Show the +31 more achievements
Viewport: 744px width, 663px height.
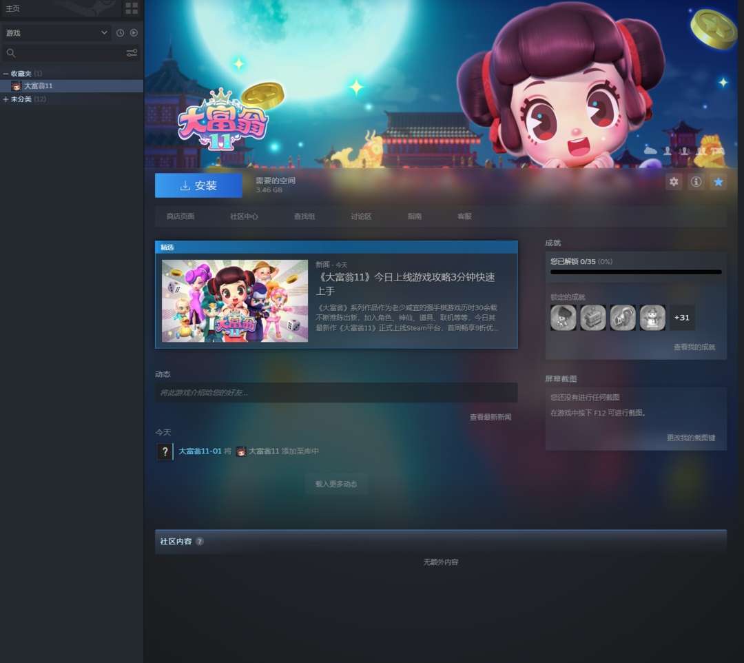682,318
